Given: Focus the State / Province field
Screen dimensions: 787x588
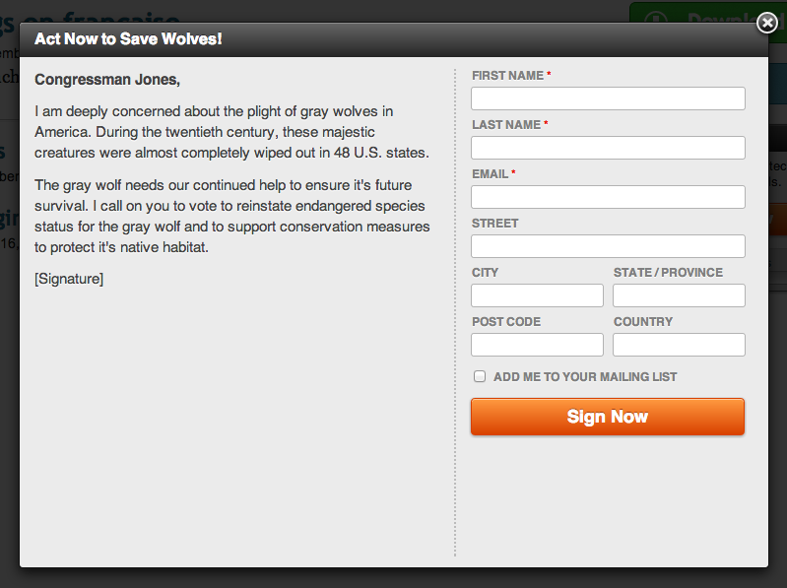Looking at the screenshot, I should coord(679,295).
